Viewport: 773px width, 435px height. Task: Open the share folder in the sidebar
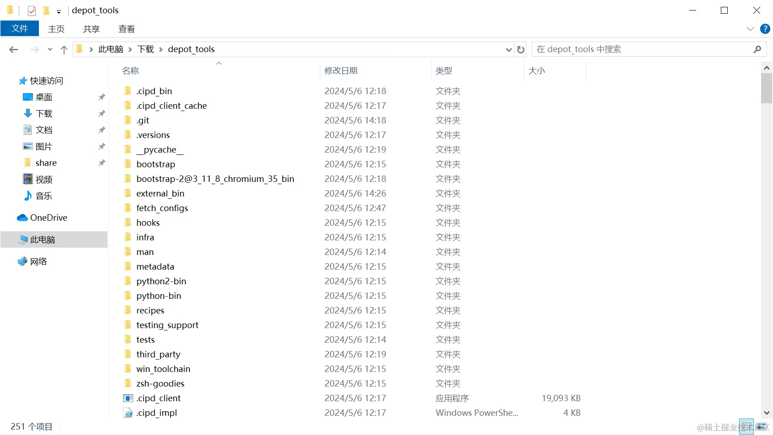pyautogui.click(x=46, y=163)
